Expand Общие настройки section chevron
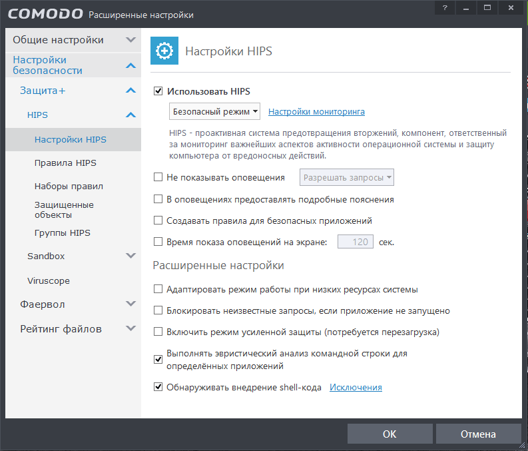The image size is (528, 451). pyautogui.click(x=131, y=40)
